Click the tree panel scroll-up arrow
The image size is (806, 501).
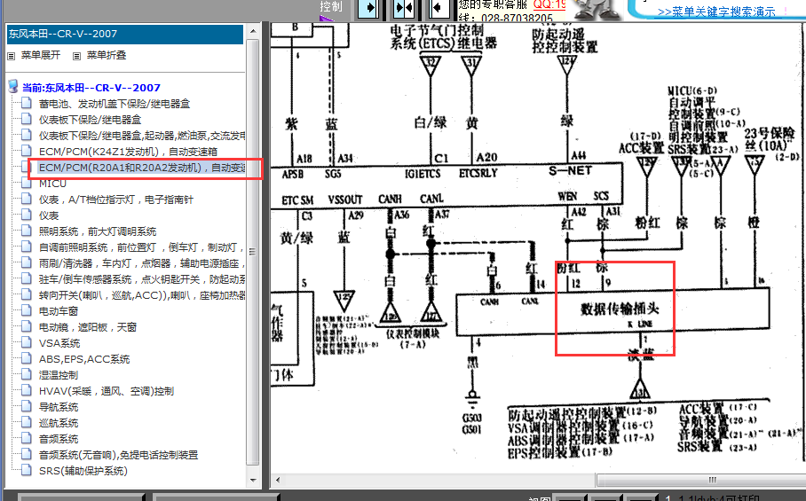252,31
